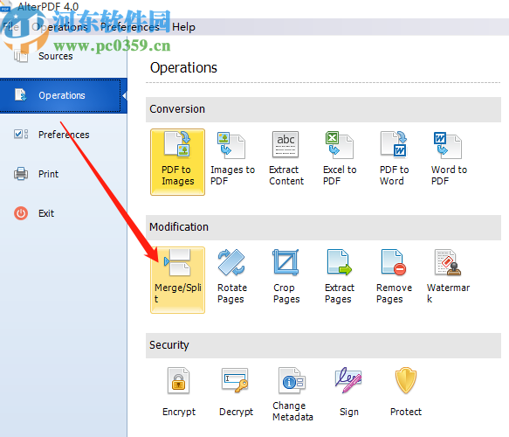Select the Encrypt security option
509x437 pixels.
pyautogui.click(x=179, y=392)
